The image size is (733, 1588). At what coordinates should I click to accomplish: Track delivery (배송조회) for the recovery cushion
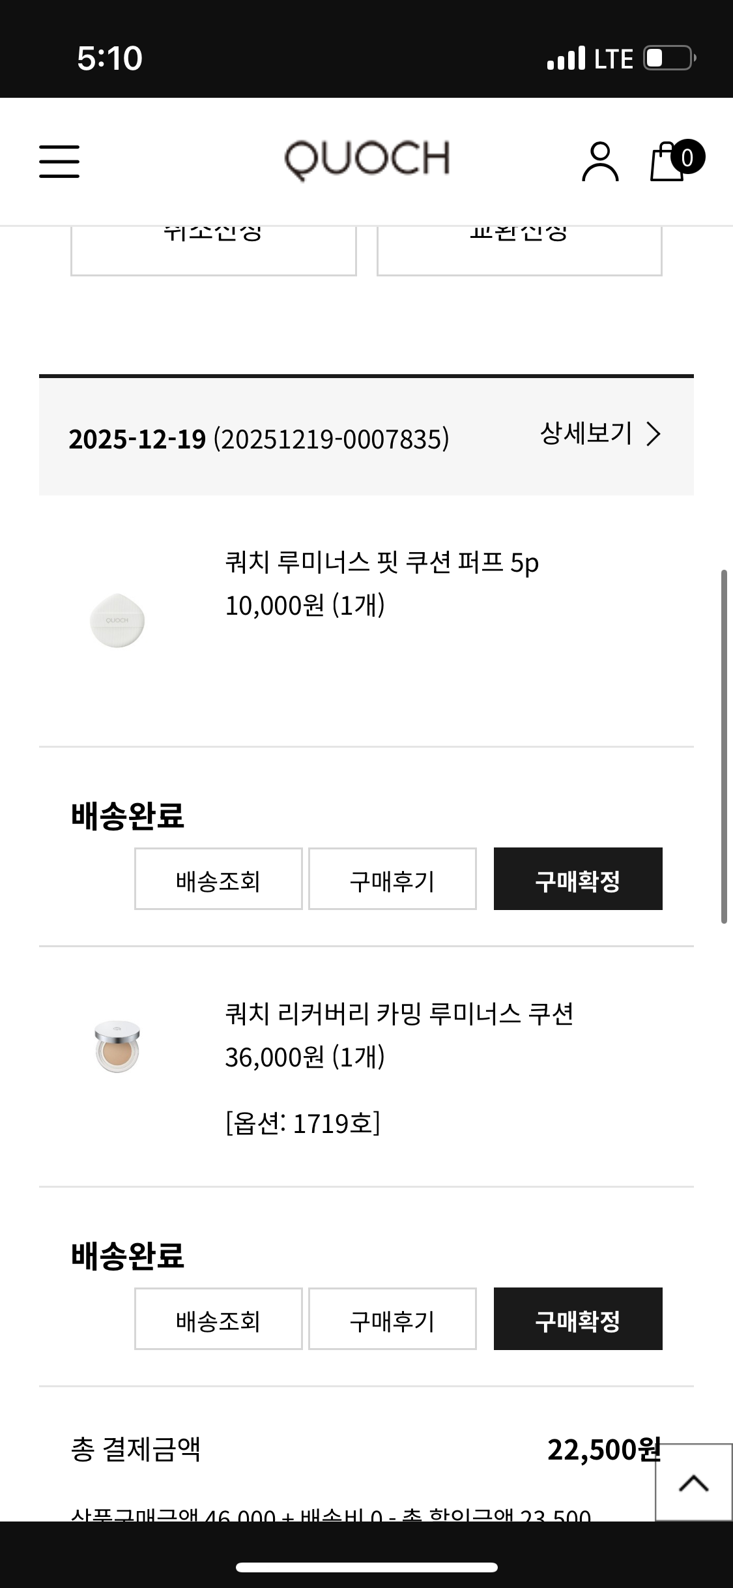point(218,1319)
